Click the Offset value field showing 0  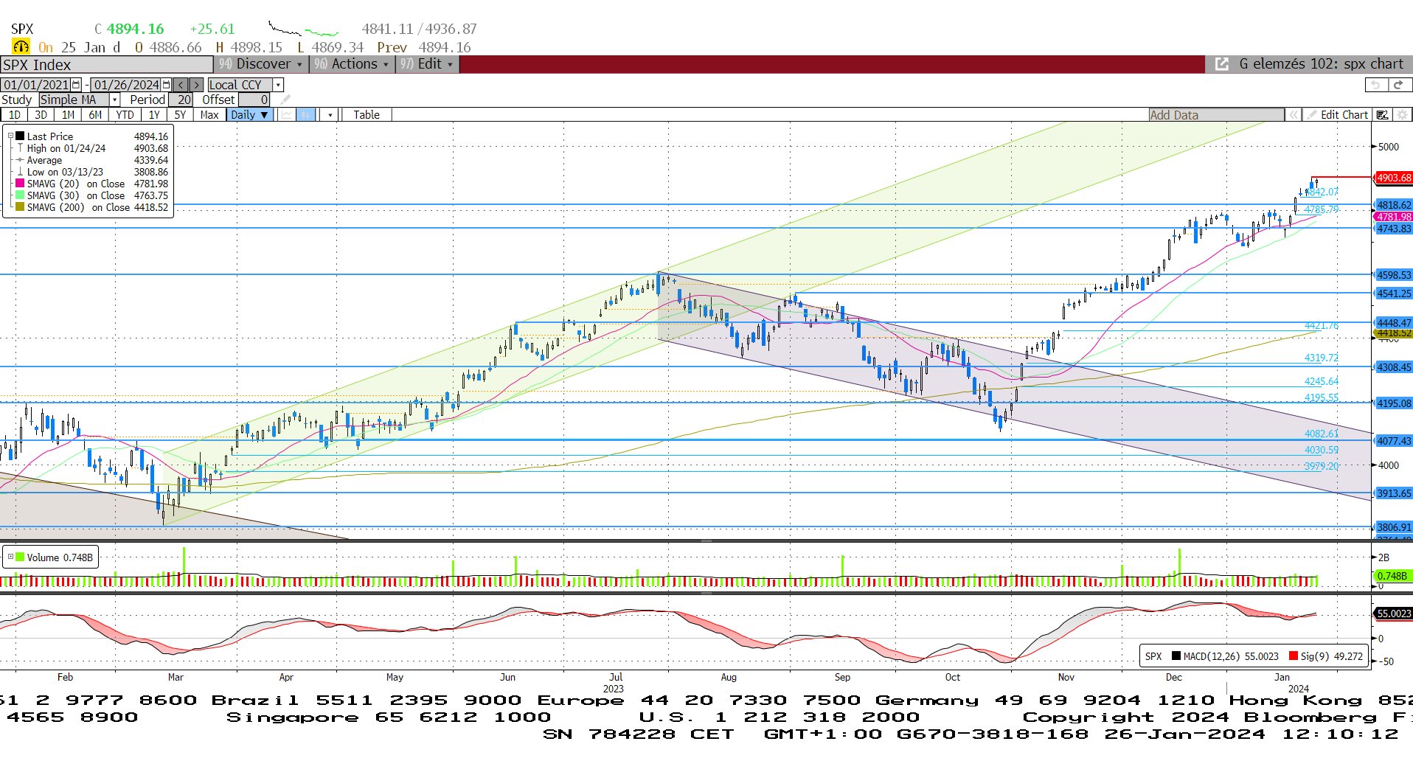click(x=254, y=100)
